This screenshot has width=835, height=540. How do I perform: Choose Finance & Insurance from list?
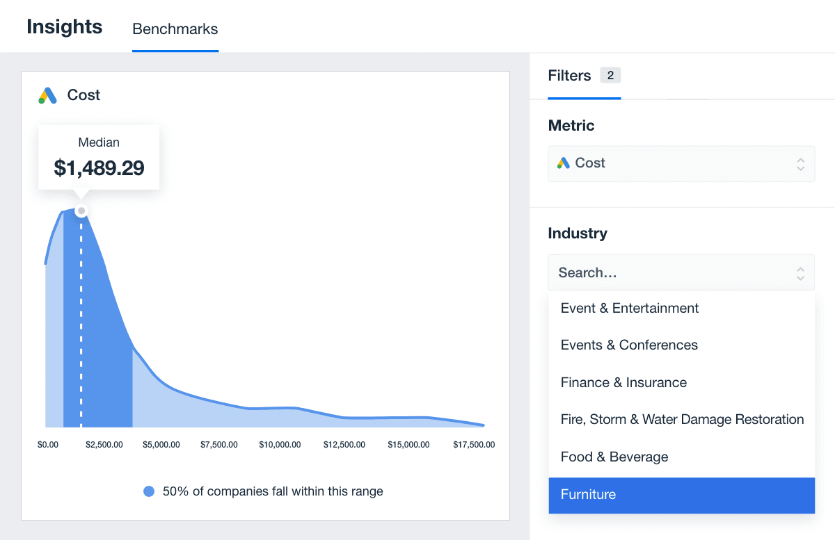[623, 382]
